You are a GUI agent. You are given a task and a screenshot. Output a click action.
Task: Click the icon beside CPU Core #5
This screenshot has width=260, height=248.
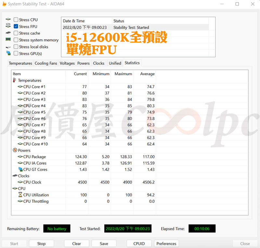tap(20, 112)
